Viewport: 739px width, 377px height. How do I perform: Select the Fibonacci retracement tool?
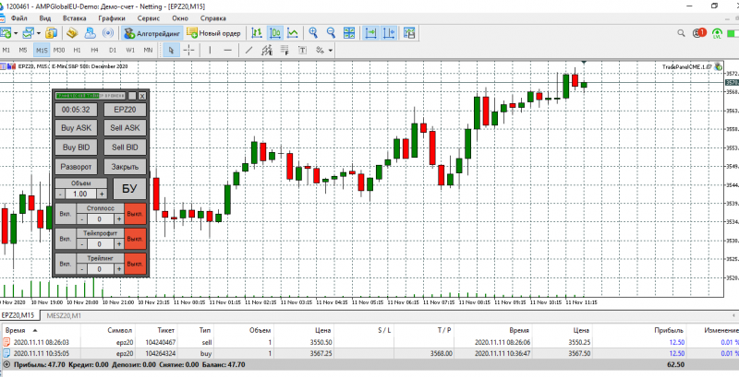[285, 50]
